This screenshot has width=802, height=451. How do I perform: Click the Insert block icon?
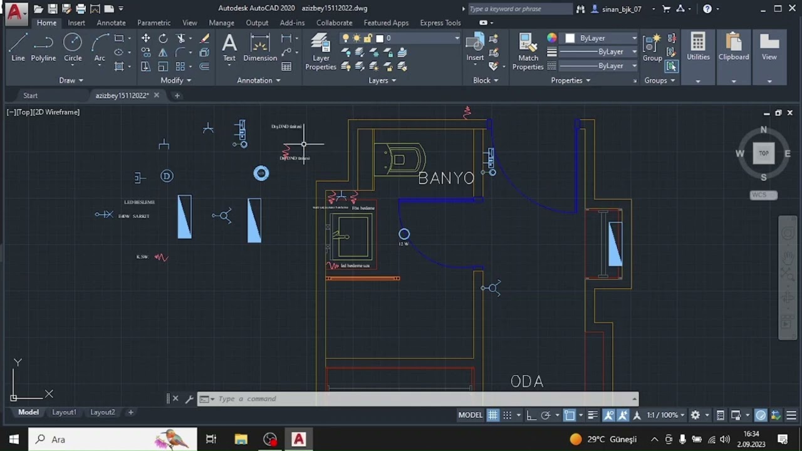[475, 48]
